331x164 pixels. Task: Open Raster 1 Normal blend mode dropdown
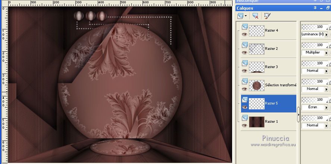click(327, 126)
